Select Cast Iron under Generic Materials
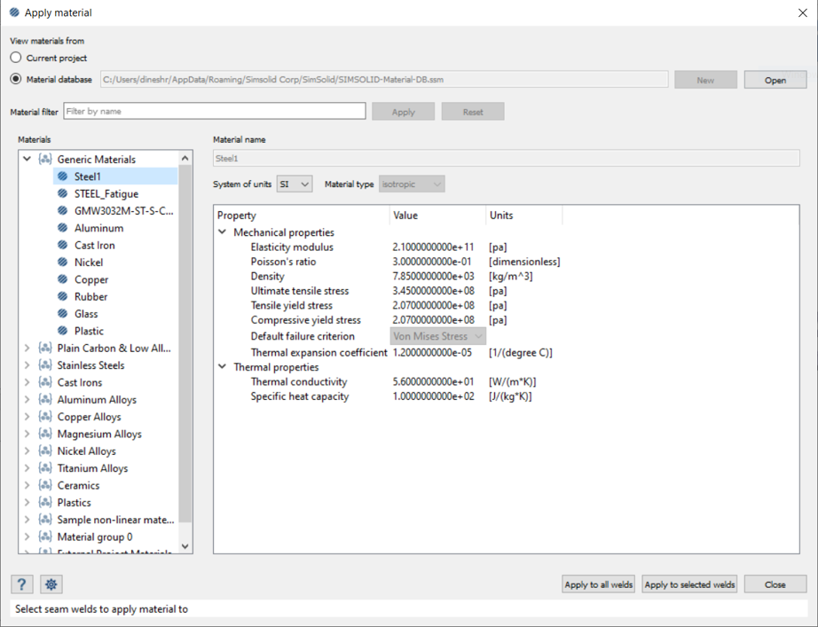818x627 pixels. [94, 245]
